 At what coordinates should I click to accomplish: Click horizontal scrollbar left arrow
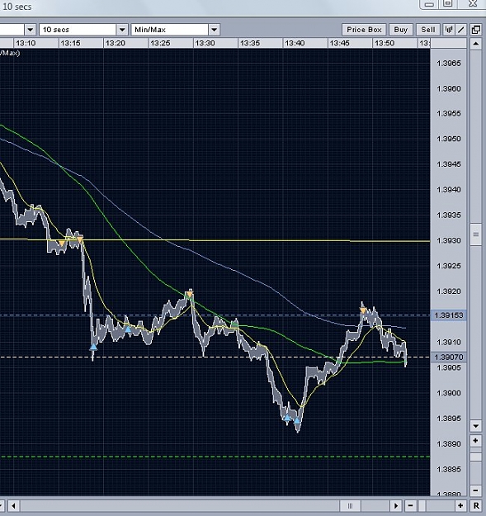13,505
